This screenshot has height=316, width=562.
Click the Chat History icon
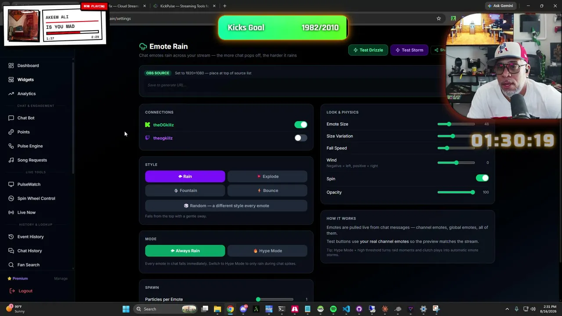point(11,251)
